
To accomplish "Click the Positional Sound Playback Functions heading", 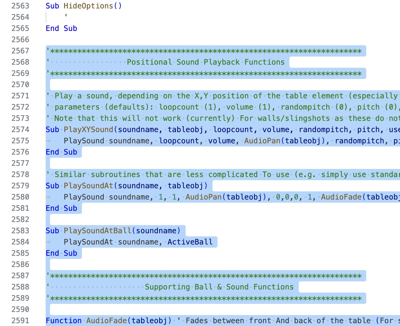I will coord(206,62).
